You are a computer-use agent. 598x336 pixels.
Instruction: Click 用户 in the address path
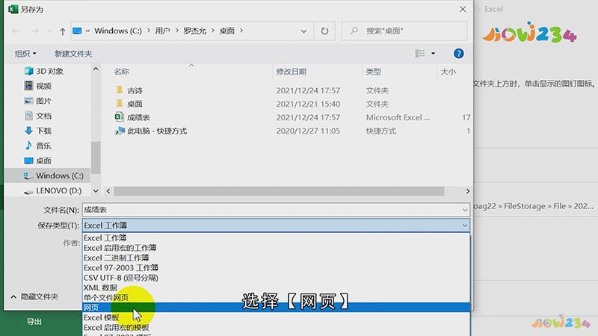(x=162, y=31)
